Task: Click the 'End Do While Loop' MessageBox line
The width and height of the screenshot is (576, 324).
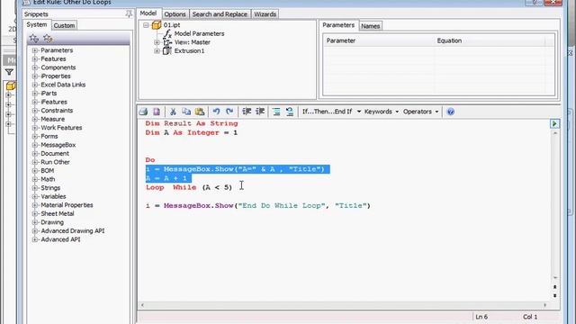Action: pyautogui.click(x=258, y=206)
